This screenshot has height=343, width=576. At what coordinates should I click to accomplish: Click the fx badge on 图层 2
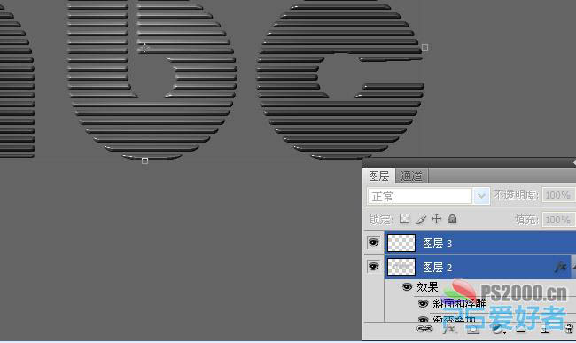tap(561, 267)
